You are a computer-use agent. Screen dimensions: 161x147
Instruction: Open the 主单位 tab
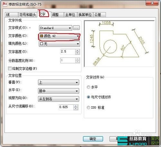71,15
